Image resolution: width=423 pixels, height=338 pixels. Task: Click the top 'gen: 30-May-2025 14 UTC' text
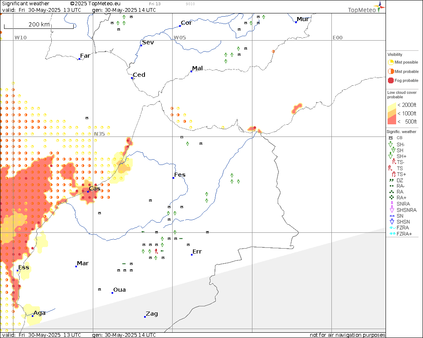124,10
